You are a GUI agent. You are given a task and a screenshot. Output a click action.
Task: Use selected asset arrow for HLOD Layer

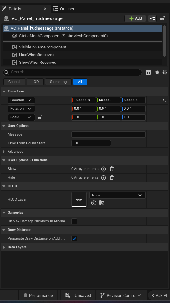tap(94, 203)
